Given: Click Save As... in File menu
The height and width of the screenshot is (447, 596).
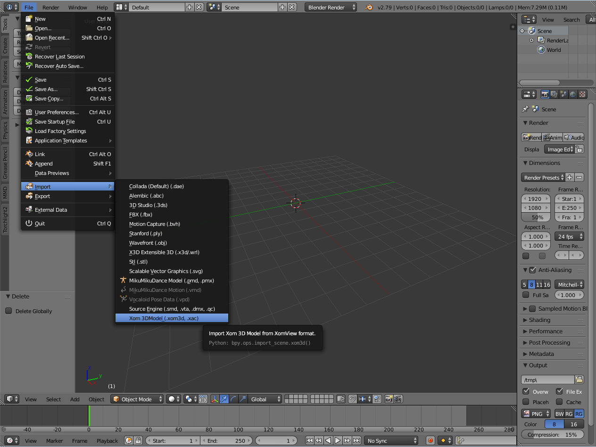Looking at the screenshot, I should (68, 89).
